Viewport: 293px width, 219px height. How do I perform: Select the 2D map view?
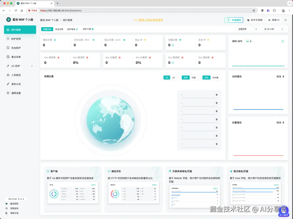click(173, 78)
